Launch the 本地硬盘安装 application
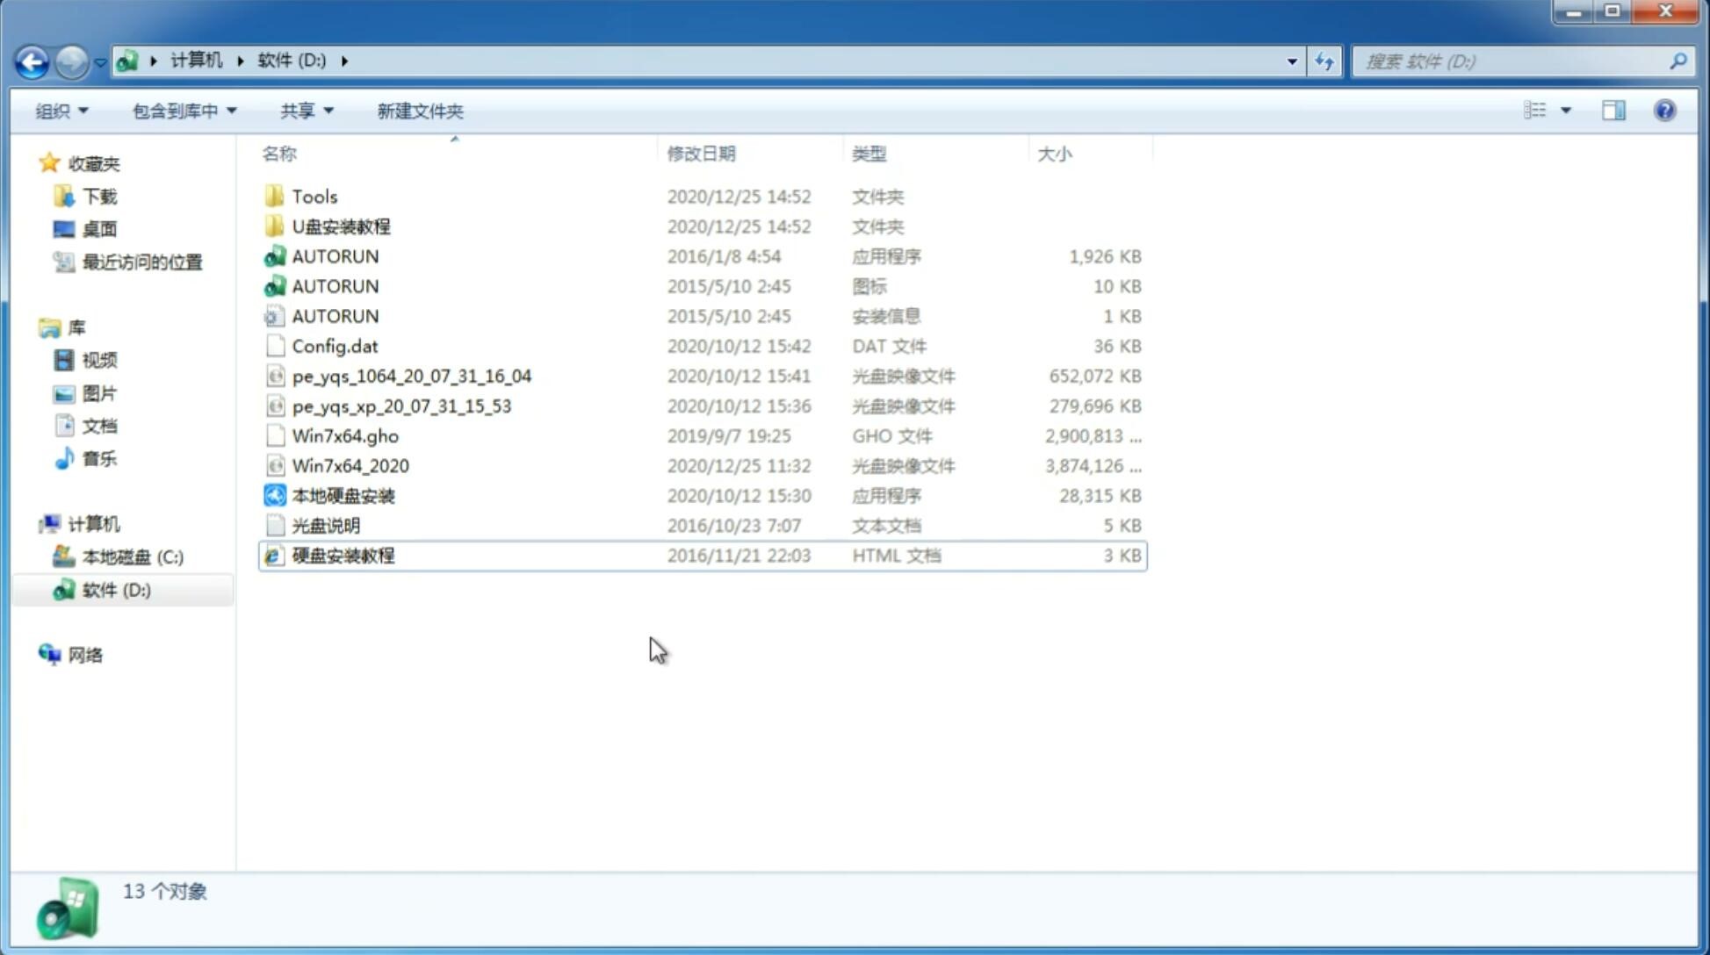1710x955 pixels. click(x=342, y=495)
